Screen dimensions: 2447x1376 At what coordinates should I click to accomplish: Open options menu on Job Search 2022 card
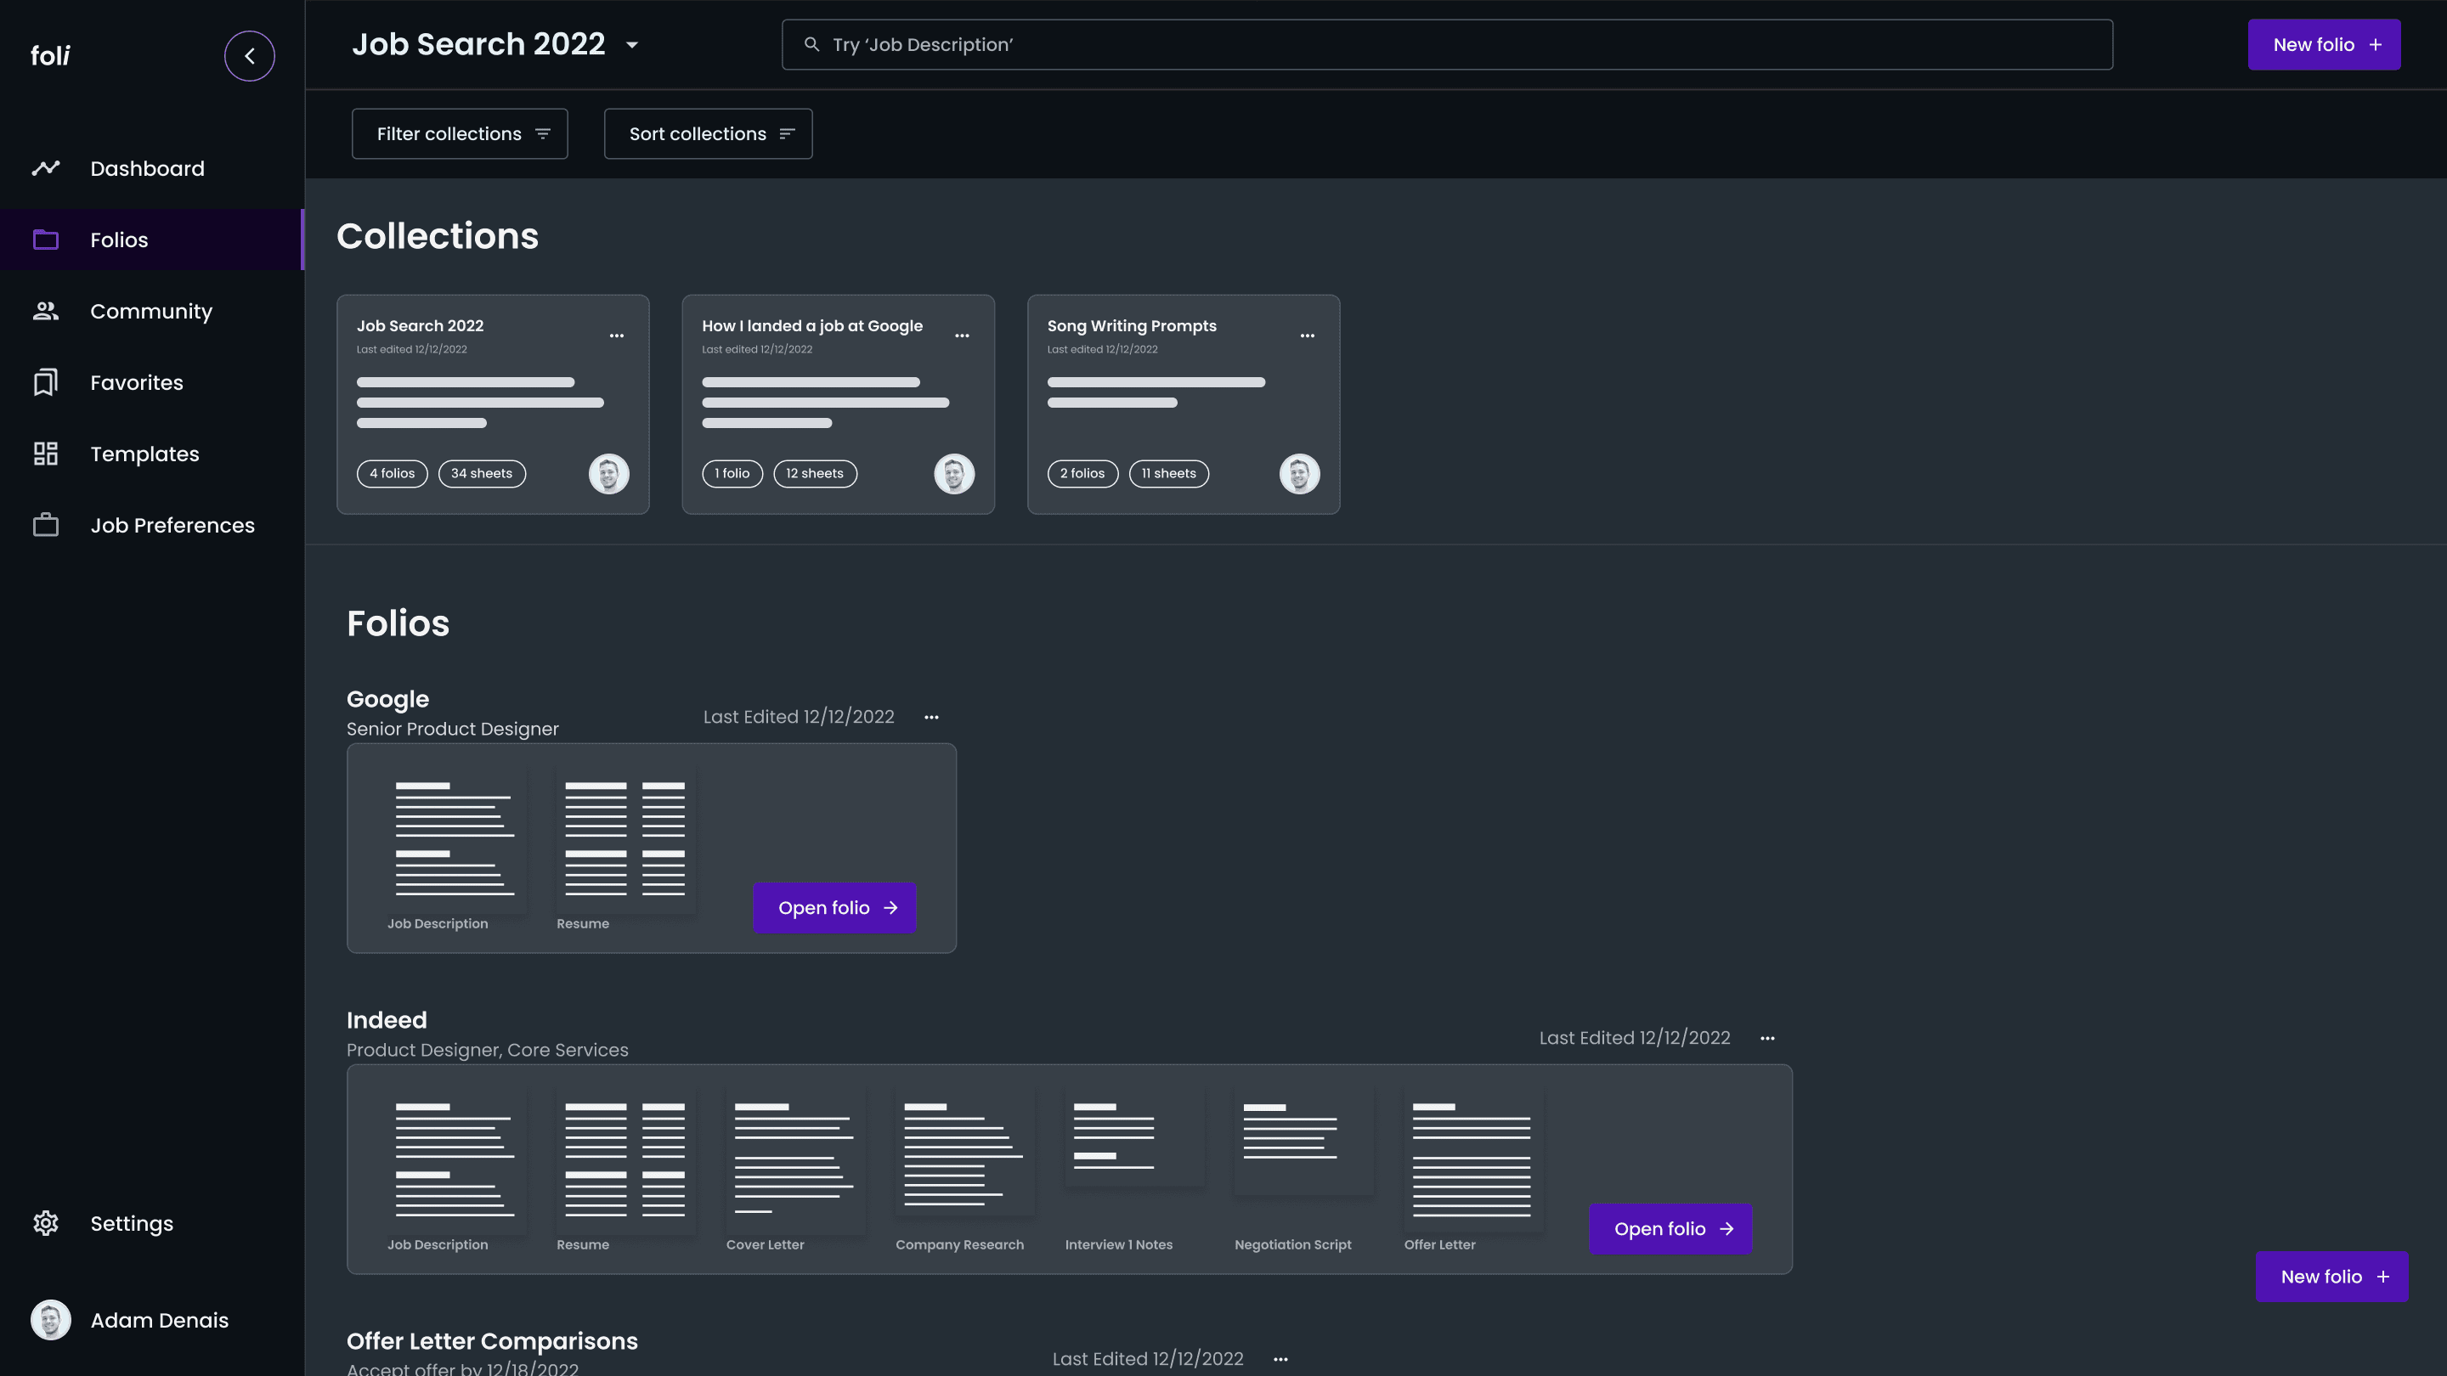click(x=617, y=336)
